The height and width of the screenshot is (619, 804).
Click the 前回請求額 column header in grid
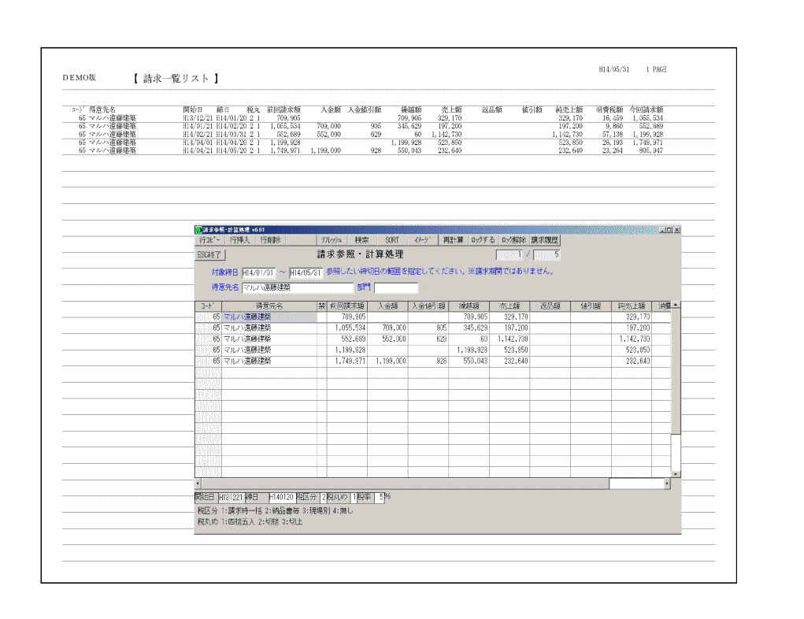click(347, 306)
